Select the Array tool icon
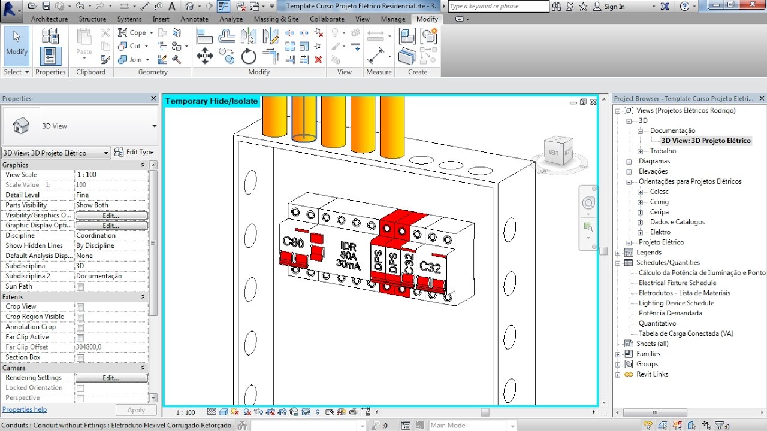This screenshot has width=767, height=431. click(x=290, y=46)
